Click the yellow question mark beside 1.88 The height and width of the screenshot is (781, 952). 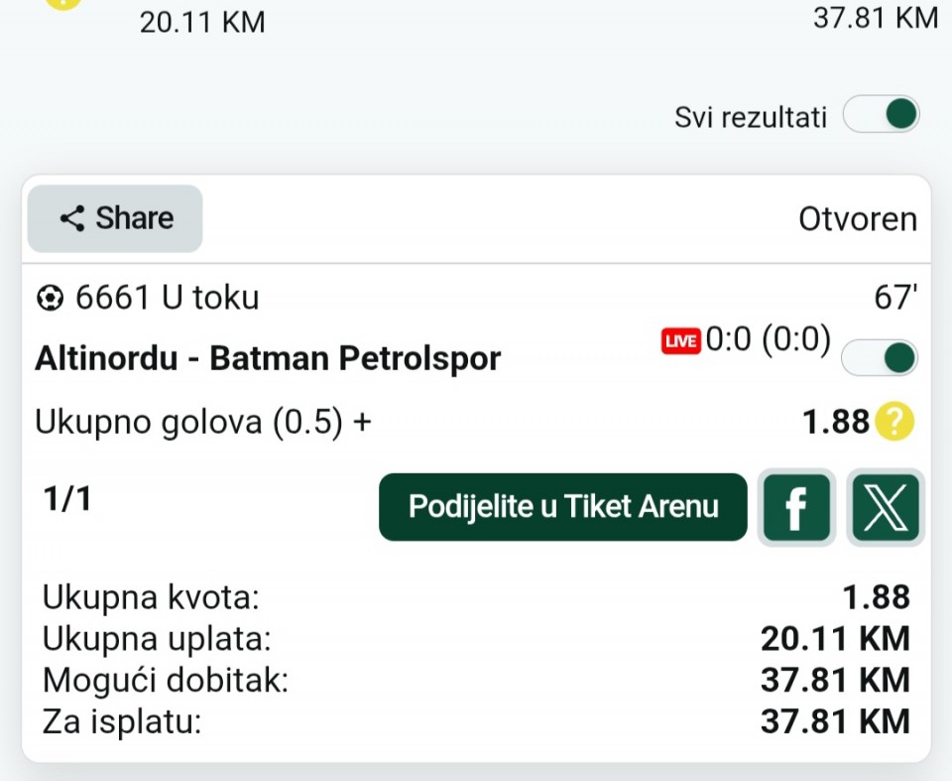(894, 421)
